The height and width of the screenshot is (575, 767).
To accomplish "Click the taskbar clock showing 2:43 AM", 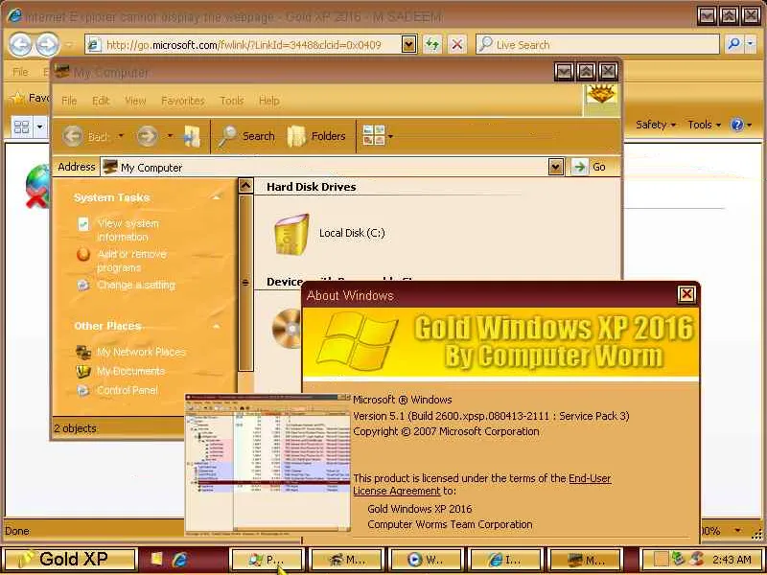I will click(x=732, y=559).
